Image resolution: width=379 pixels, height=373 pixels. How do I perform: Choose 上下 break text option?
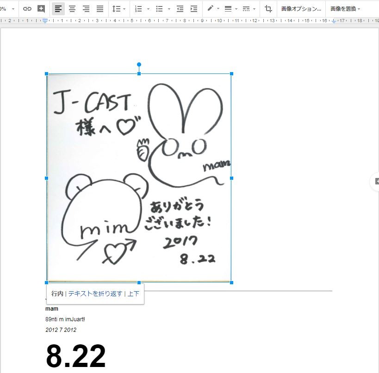[x=133, y=294]
